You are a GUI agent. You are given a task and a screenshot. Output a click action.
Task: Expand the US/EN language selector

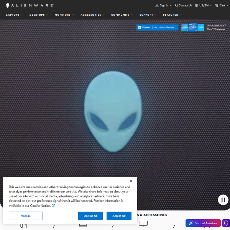pyautogui.click(x=203, y=5)
